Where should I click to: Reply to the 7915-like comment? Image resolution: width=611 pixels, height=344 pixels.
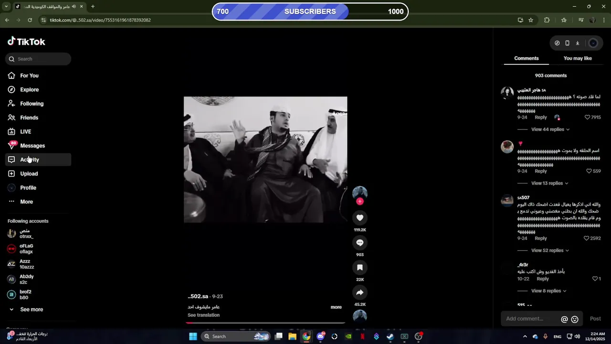click(541, 117)
